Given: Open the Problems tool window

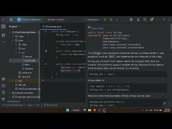Looking at the screenshot, I should (x=3, y=92).
